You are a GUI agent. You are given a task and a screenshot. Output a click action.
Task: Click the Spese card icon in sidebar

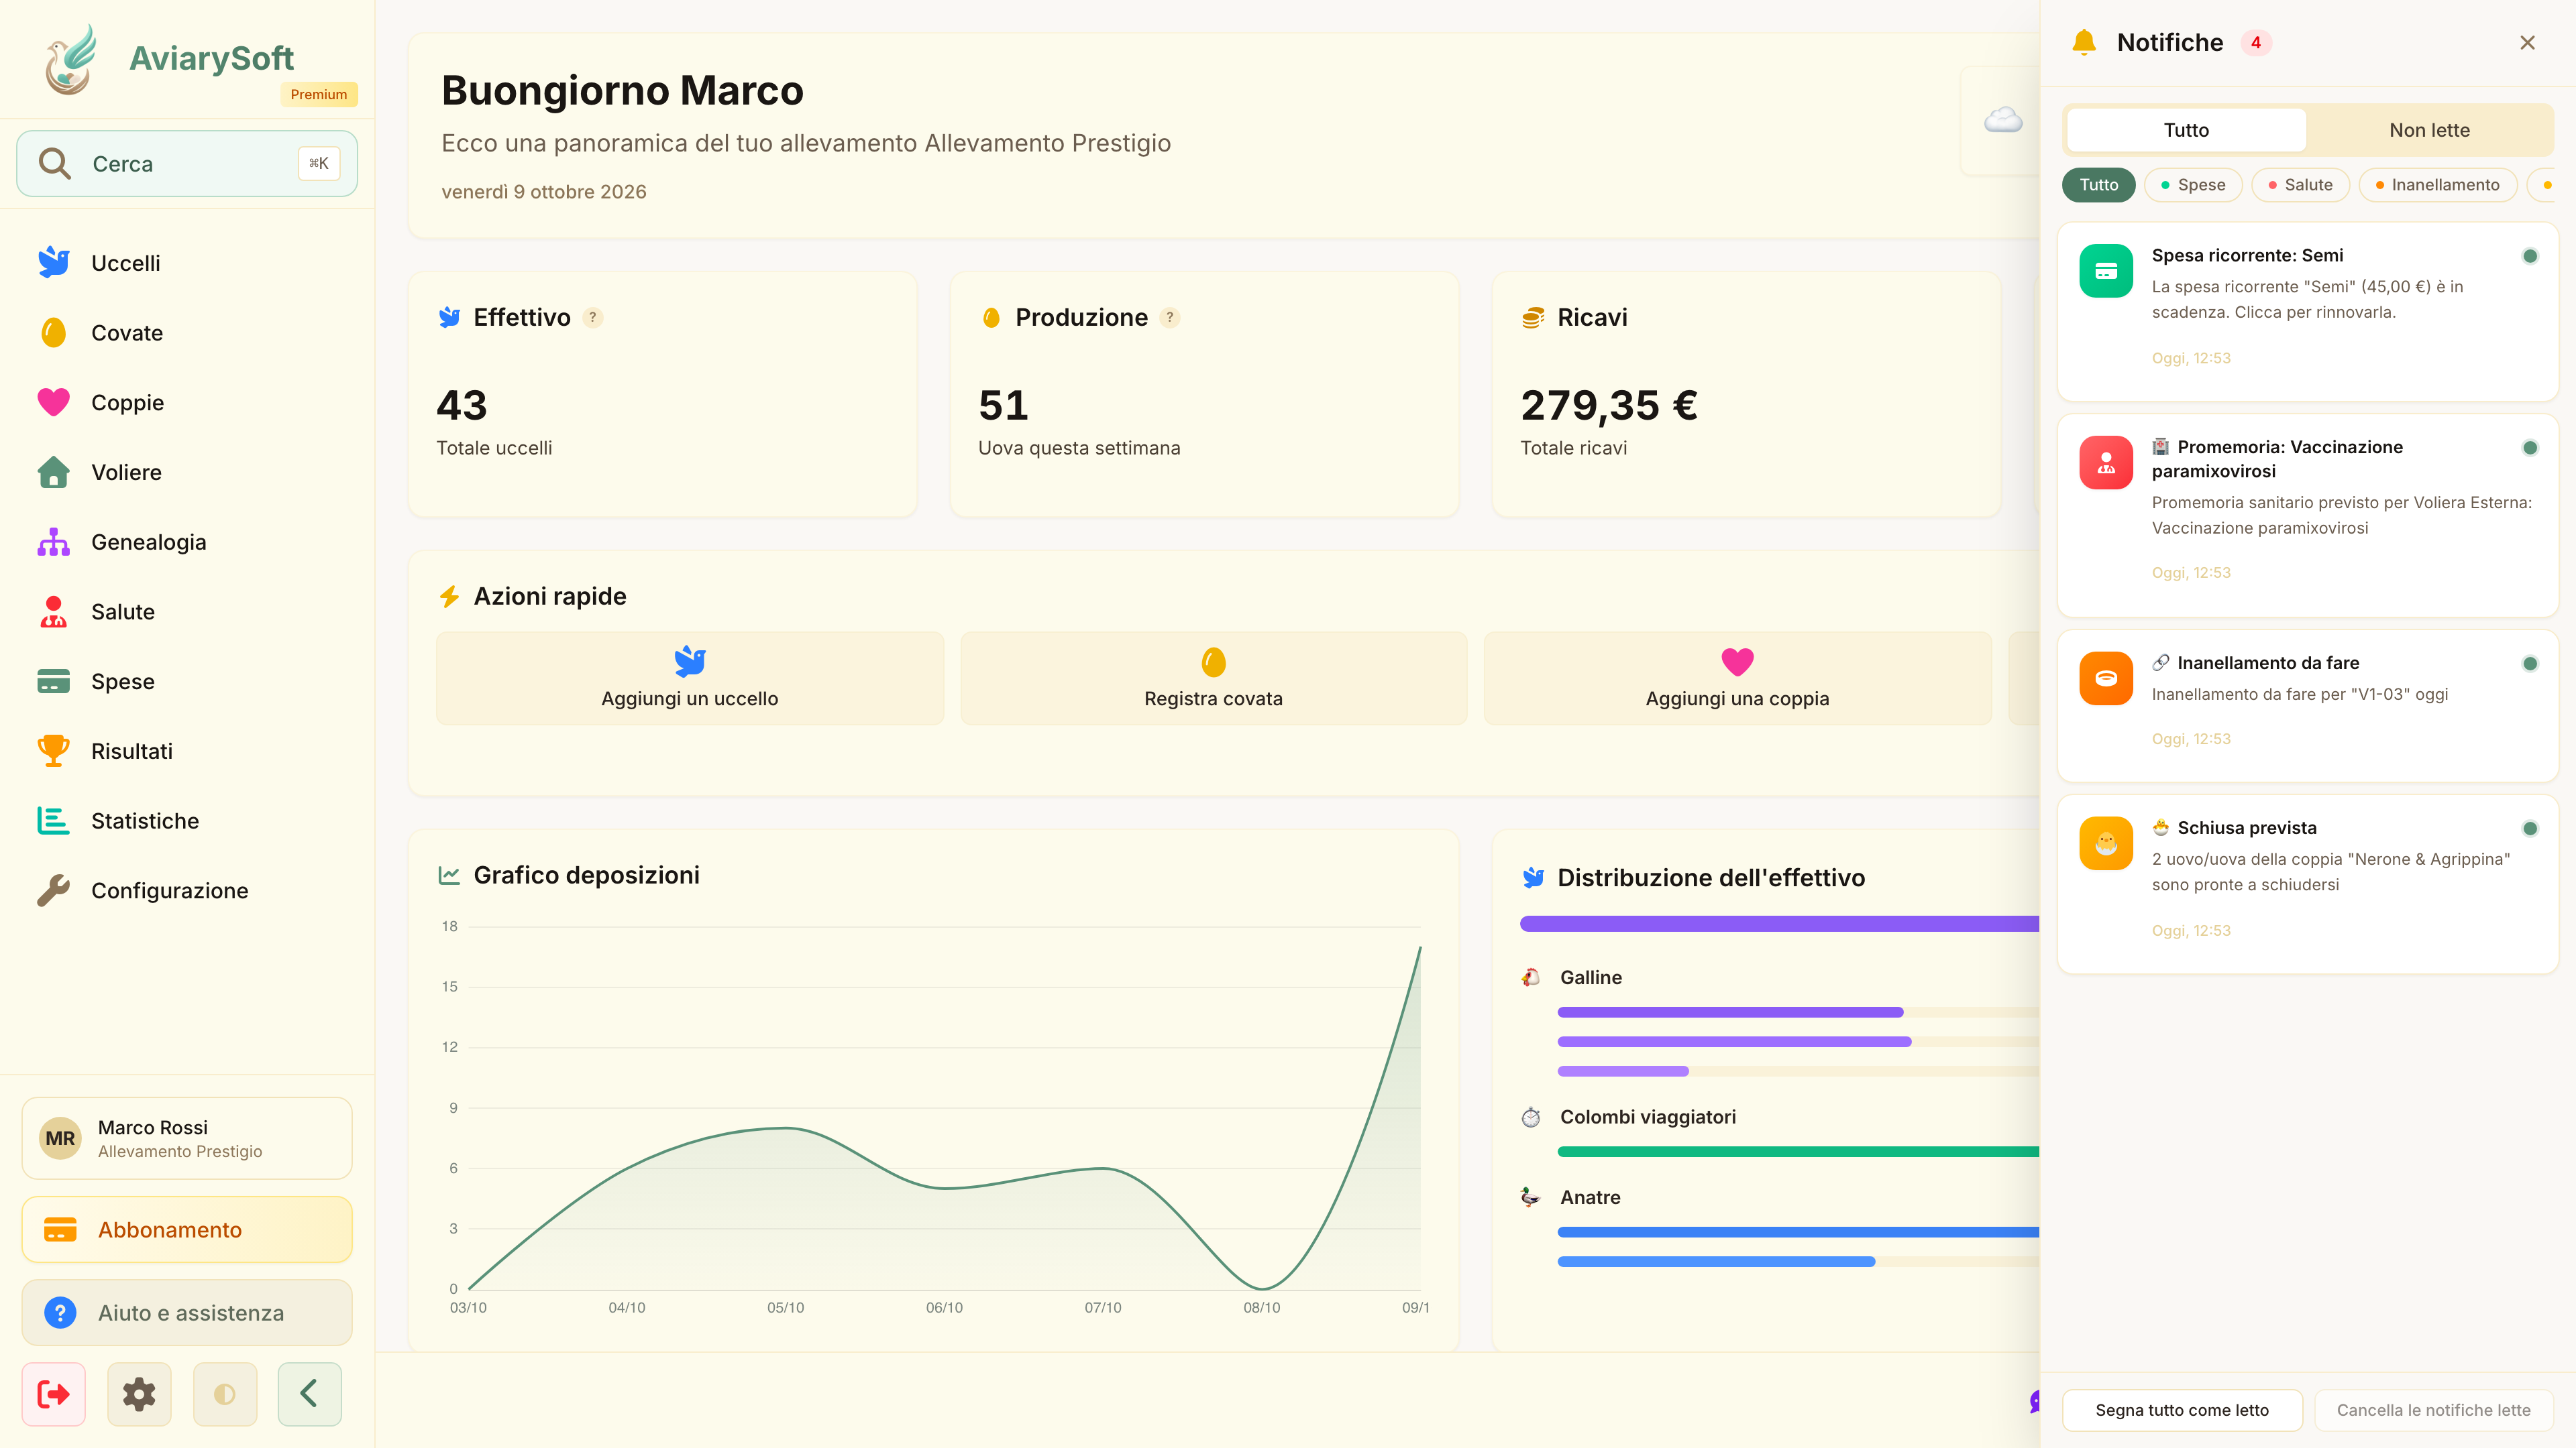[53, 682]
